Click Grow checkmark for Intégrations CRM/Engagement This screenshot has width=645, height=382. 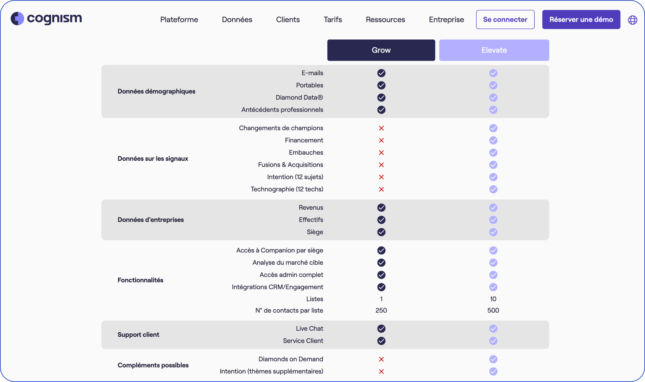tap(381, 287)
